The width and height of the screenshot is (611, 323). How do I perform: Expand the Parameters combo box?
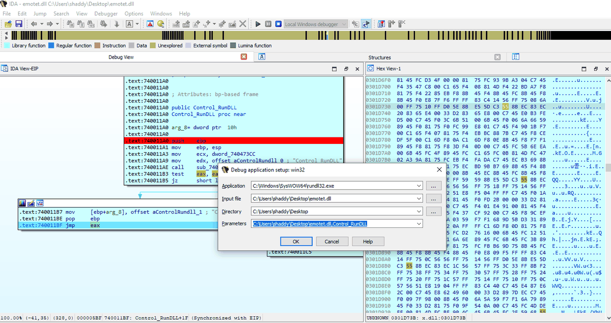tap(419, 224)
